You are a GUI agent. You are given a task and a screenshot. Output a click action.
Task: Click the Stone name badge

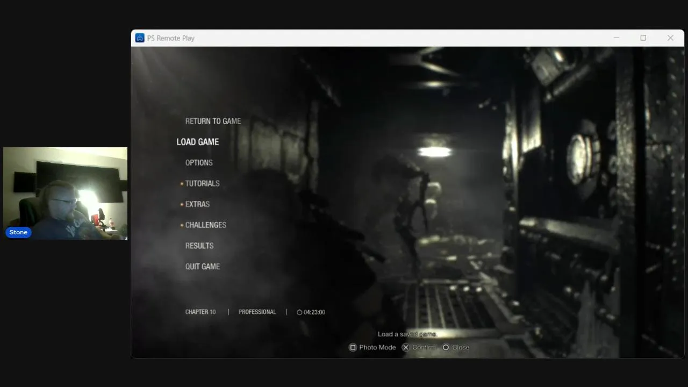(x=18, y=232)
